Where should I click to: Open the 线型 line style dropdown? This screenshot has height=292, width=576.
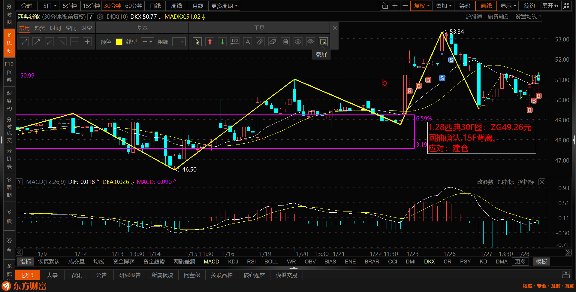pyautogui.click(x=147, y=42)
